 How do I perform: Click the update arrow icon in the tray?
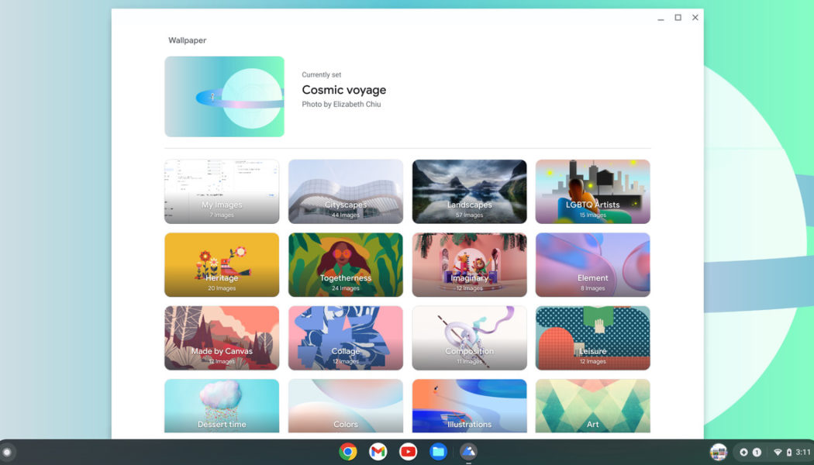pyautogui.click(x=744, y=452)
